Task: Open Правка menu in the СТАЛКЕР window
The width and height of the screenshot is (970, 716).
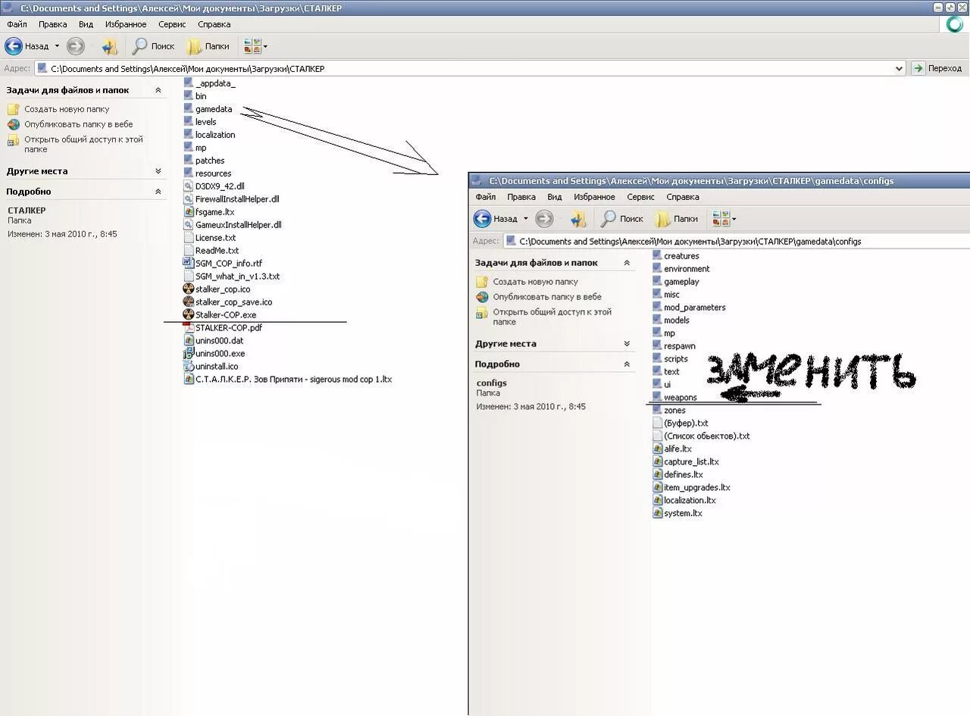Action: tap(53, 24)
